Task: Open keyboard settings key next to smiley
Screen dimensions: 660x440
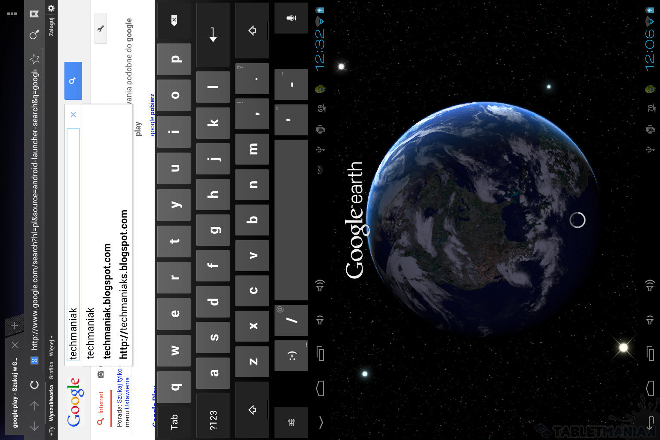Action: [x=291, y=422]
